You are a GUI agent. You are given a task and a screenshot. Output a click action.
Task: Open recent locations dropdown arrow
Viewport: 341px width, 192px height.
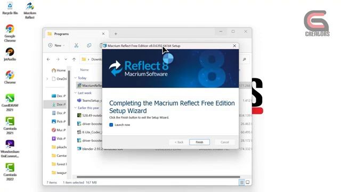coord(66,59)
